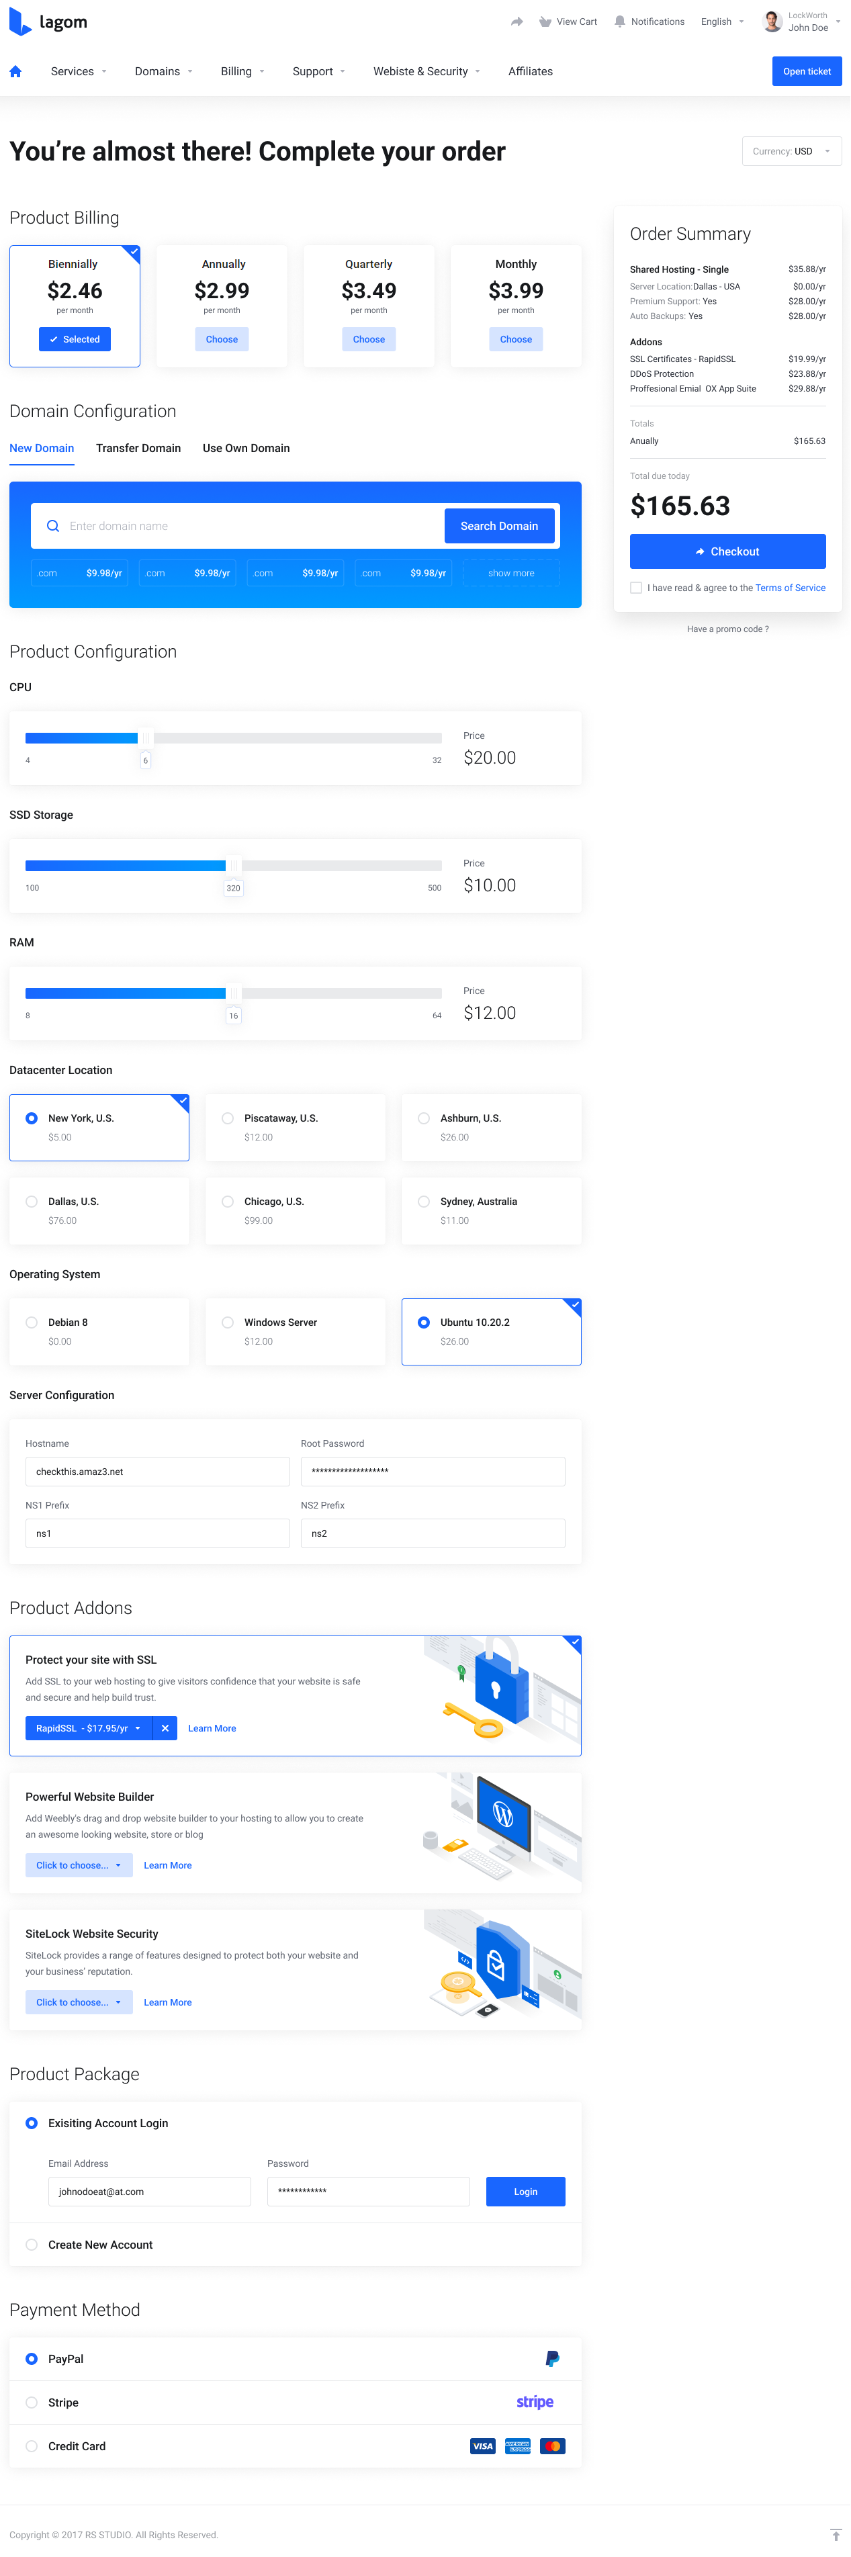Select Create New Account option
This screenshot has width=851, height=2557.
point(32,2244)
